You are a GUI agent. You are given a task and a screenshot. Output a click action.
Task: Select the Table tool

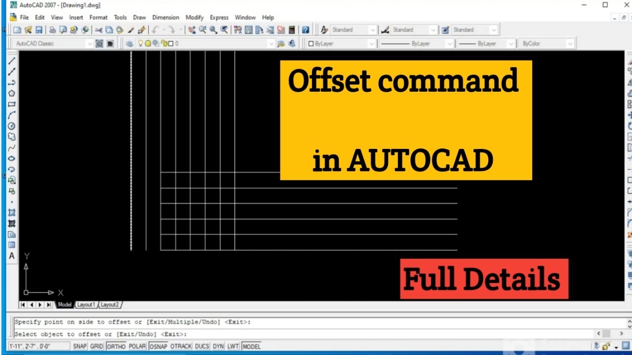pos(12,245)
